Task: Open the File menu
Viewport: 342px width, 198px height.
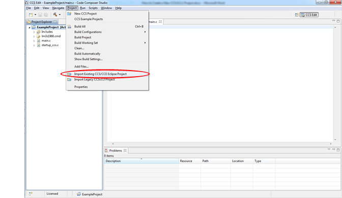Action: [x=28, y=8]
